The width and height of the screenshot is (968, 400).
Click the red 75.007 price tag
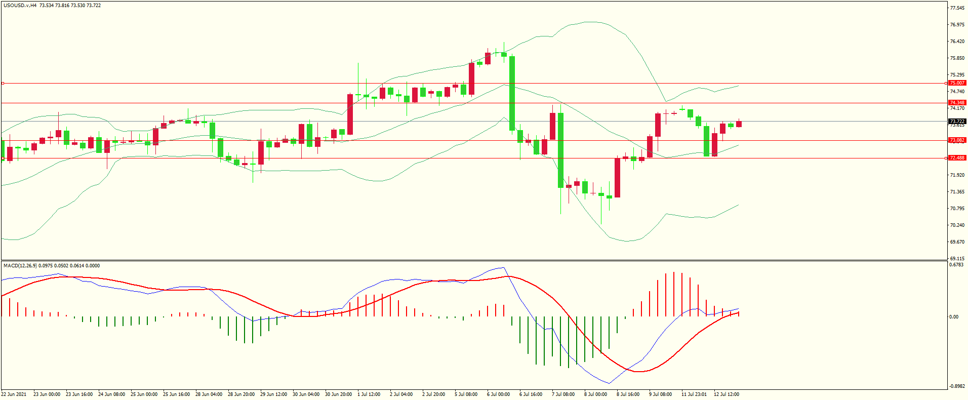[957, 83]
